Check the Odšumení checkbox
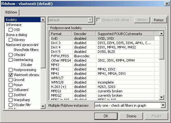The width and height of the screenshot is (171, 123). click(x=11, y=90)
